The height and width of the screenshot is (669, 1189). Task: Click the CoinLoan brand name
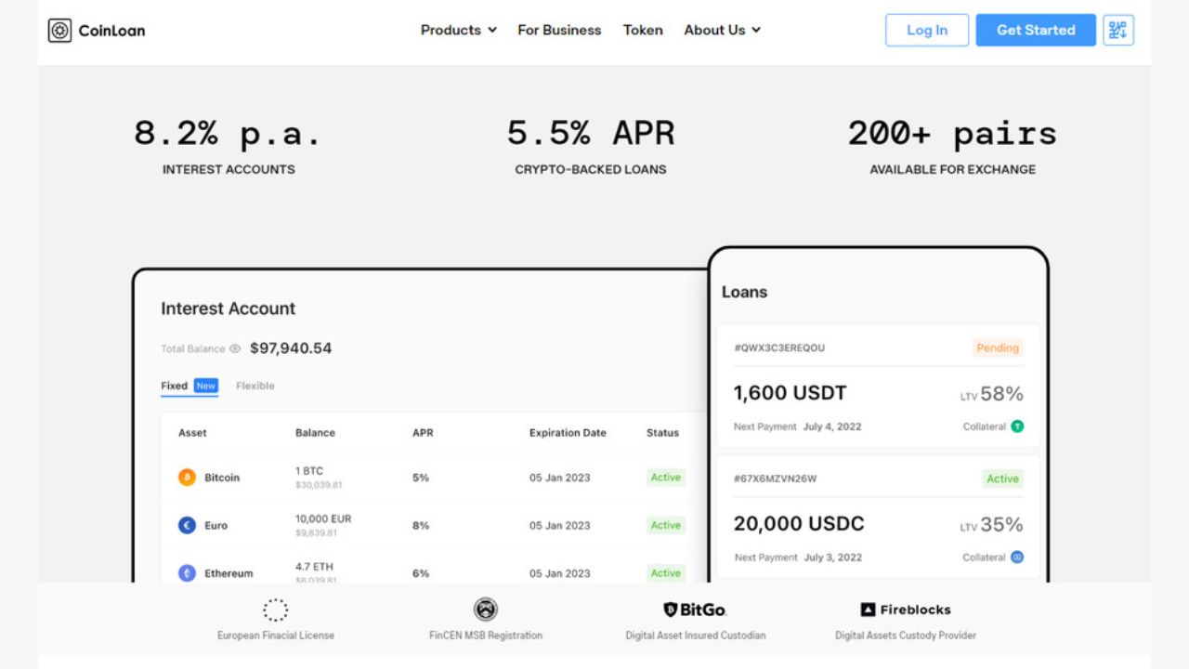pos(111,31)
